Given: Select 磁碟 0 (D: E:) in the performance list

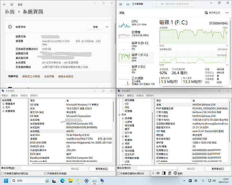Looking at the screenshot, I should click(x=135, y=46).
